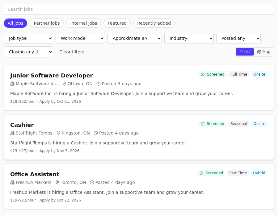Screen dimensions: 278x216
Task: Select the All jobs filter pill
Action: [15, 23]
